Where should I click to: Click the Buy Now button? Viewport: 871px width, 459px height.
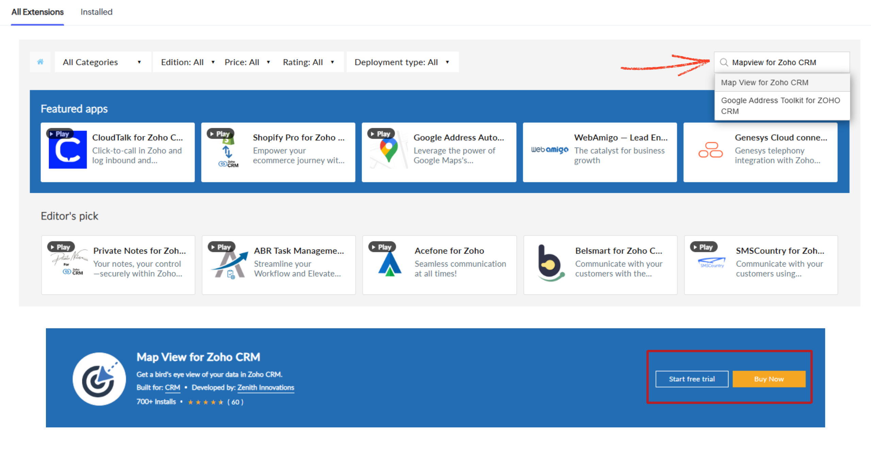[x=769, y=379]
